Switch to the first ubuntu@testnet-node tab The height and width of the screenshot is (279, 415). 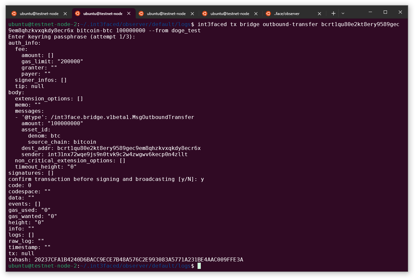point(39,13)
